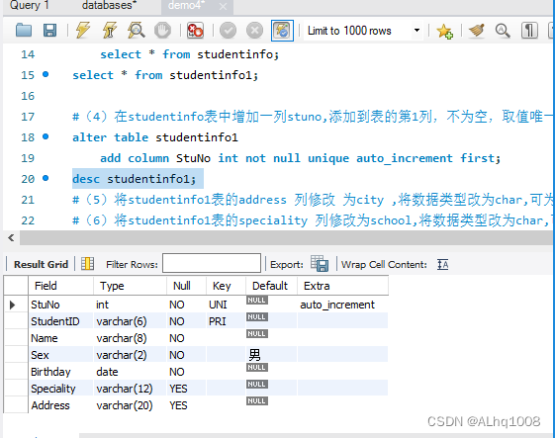
Task: Select the Sex field cell
Action: (61, 355)
